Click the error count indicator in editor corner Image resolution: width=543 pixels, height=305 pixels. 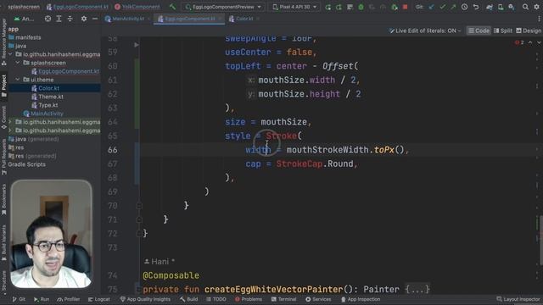pyautogui.click(x=519, y=42)
